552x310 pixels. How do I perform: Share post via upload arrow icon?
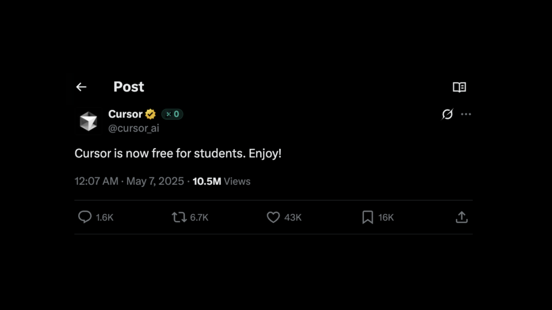(461, 217)
